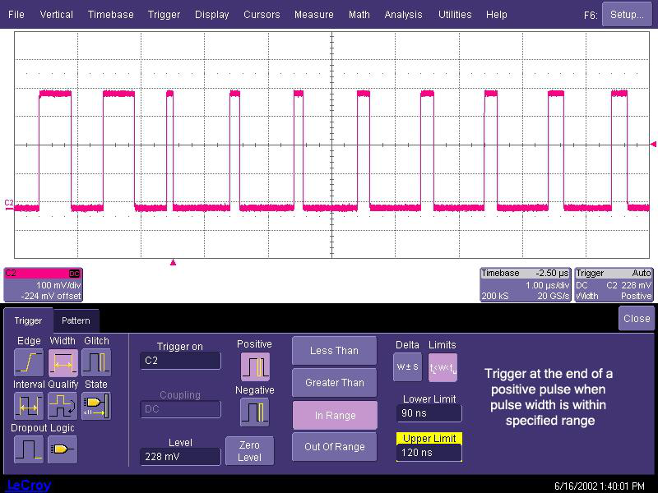Select the Glitch trigger type icon
658x493 pixels.
point(95,362)
